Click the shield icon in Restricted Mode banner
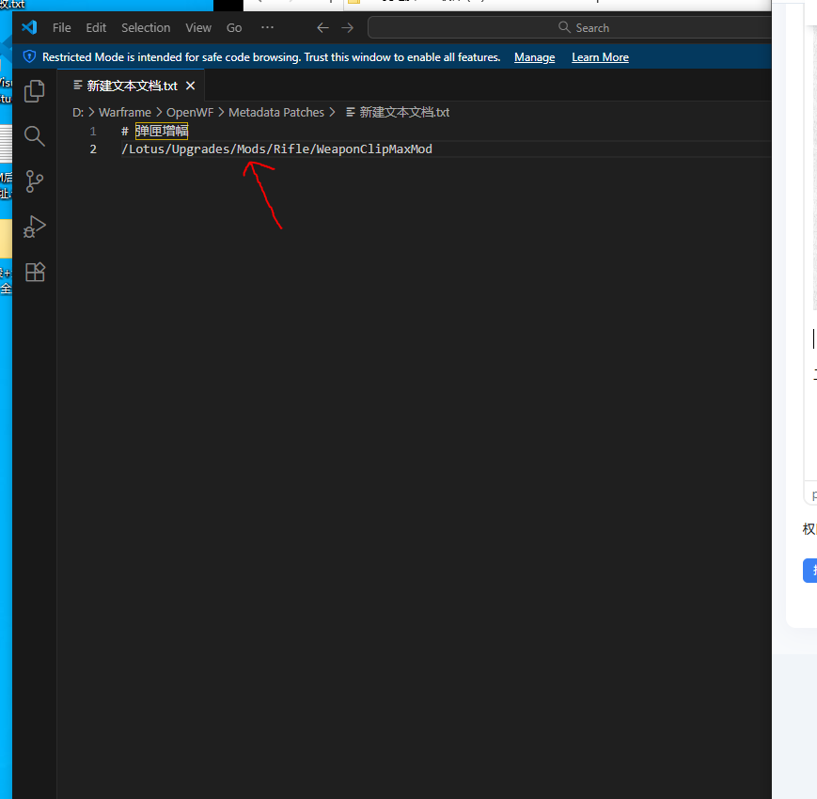The width and height of the screenshot is (817, 799). point(29,57)
